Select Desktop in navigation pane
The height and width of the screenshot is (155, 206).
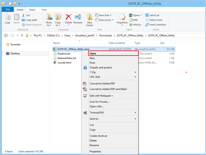coord(25,54)
